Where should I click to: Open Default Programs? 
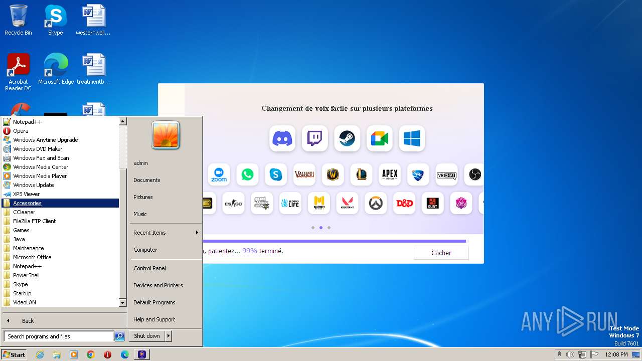166,302
